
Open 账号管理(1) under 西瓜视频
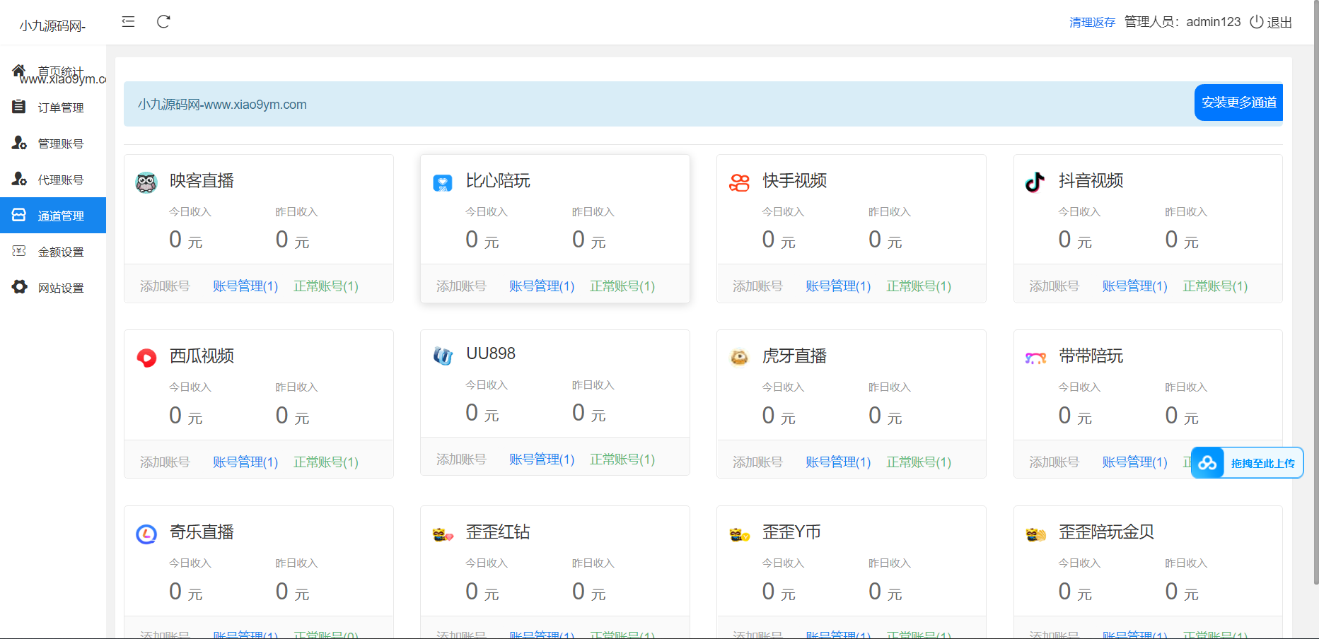coord(245,462)
